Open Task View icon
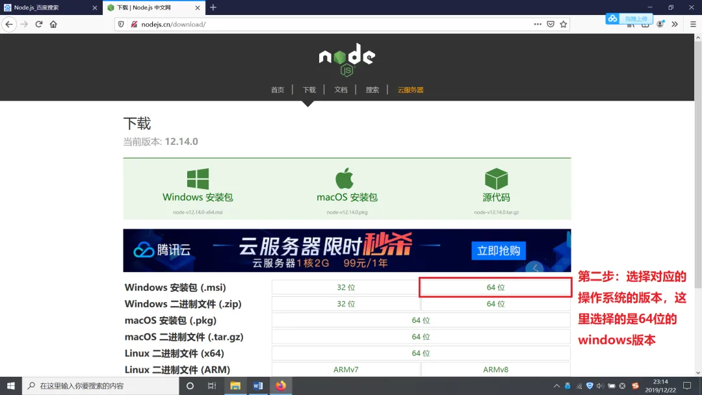Image resolution: width=702 pixels, height=395 pixels. (x=212, y=386)
